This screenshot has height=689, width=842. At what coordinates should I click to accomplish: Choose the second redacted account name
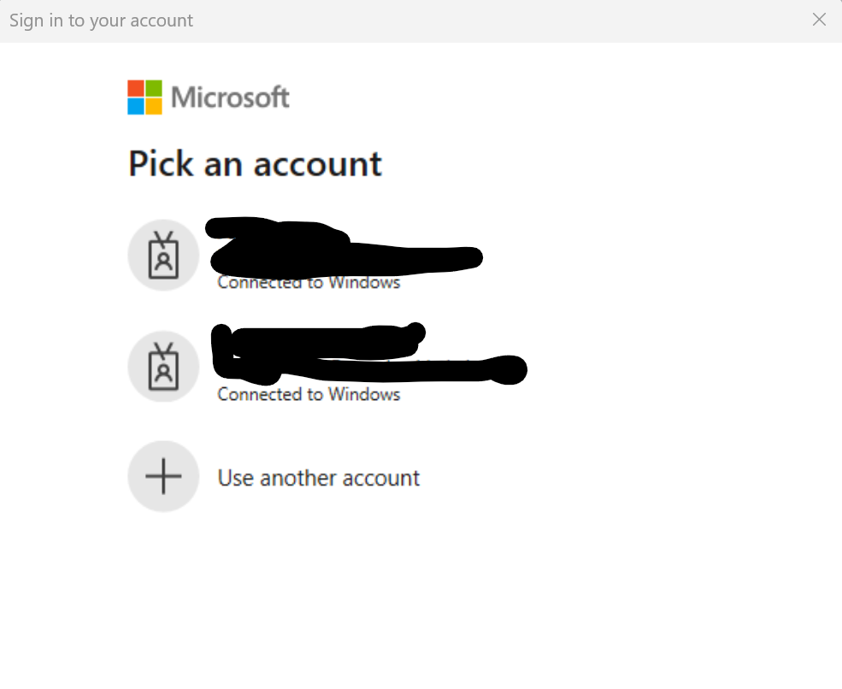click(316, 339)
